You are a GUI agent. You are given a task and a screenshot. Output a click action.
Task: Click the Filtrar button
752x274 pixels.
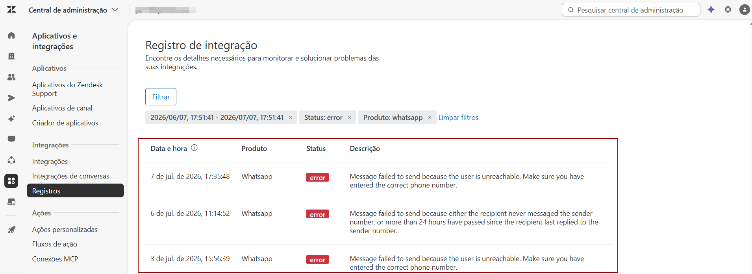[x=161, y=97]
